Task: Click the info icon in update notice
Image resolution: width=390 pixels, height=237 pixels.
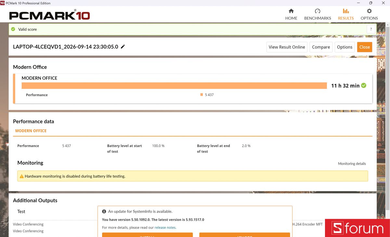Action: tap(104, 211)
